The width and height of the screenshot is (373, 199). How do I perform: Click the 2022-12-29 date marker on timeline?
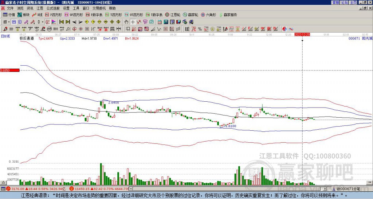point(302,34)
